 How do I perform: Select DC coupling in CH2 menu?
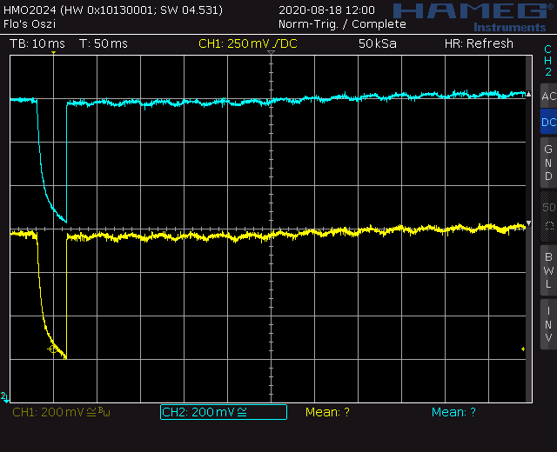tap(548, 122)
